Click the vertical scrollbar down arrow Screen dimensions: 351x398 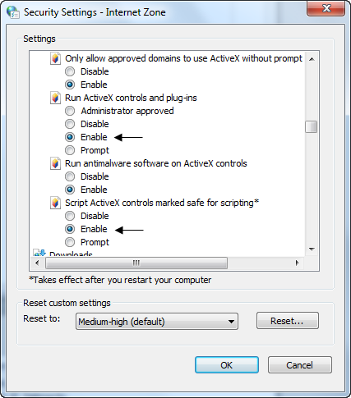[x=312, y=249]
